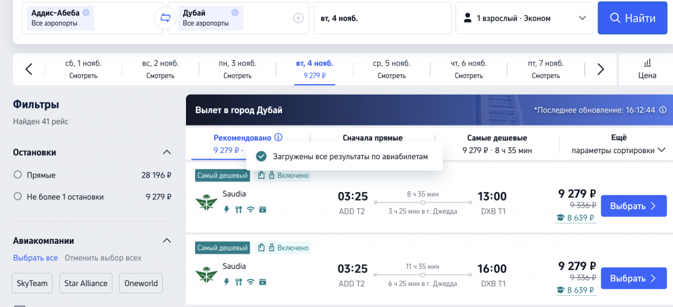Select Не более 1 остановки option
Screen dimensions: 673x307
pos(18,197)
